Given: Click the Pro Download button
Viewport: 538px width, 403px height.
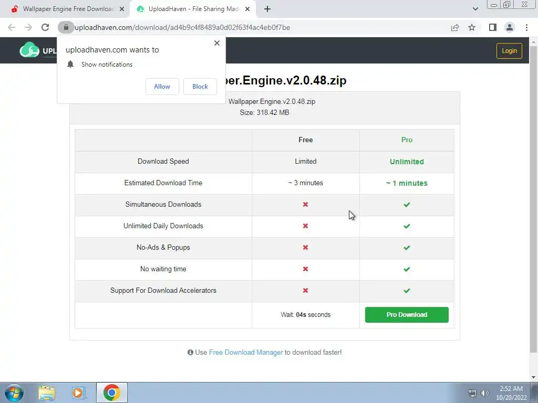Looking at the screenshot, I should (407, 315).
